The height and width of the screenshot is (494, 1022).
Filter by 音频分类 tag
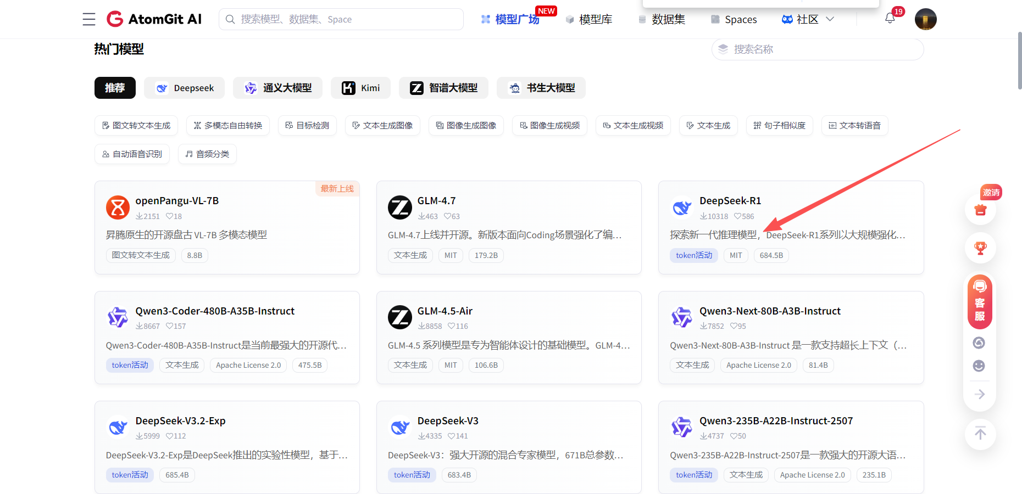(207, 154)
